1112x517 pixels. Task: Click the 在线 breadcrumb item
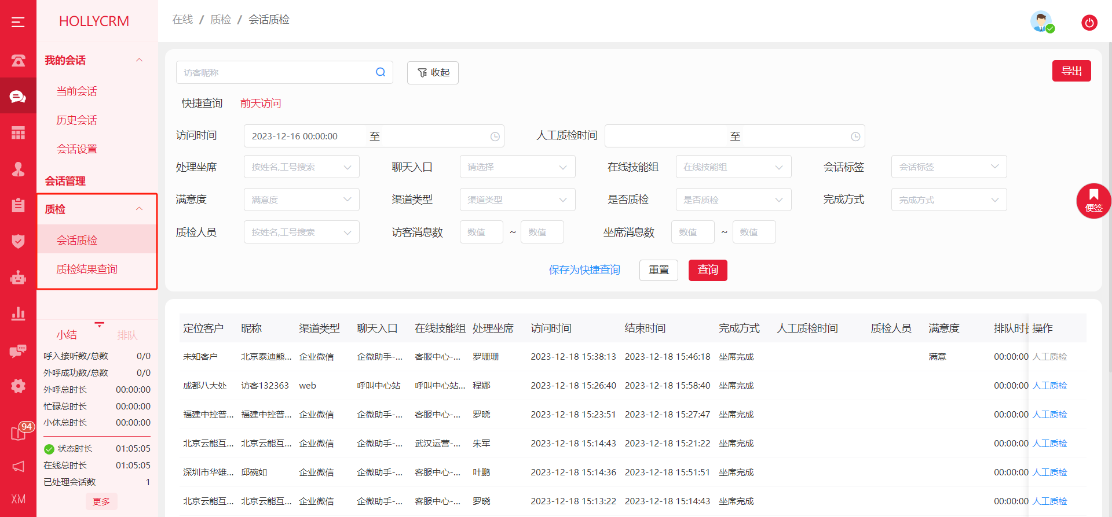pos(182,20)
